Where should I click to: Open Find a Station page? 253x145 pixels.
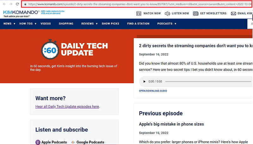[138, 24]
